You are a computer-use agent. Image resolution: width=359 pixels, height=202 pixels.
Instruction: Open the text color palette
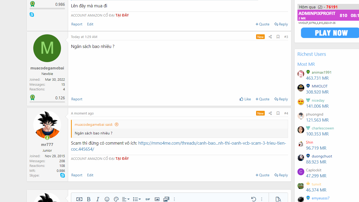(116, 199)
